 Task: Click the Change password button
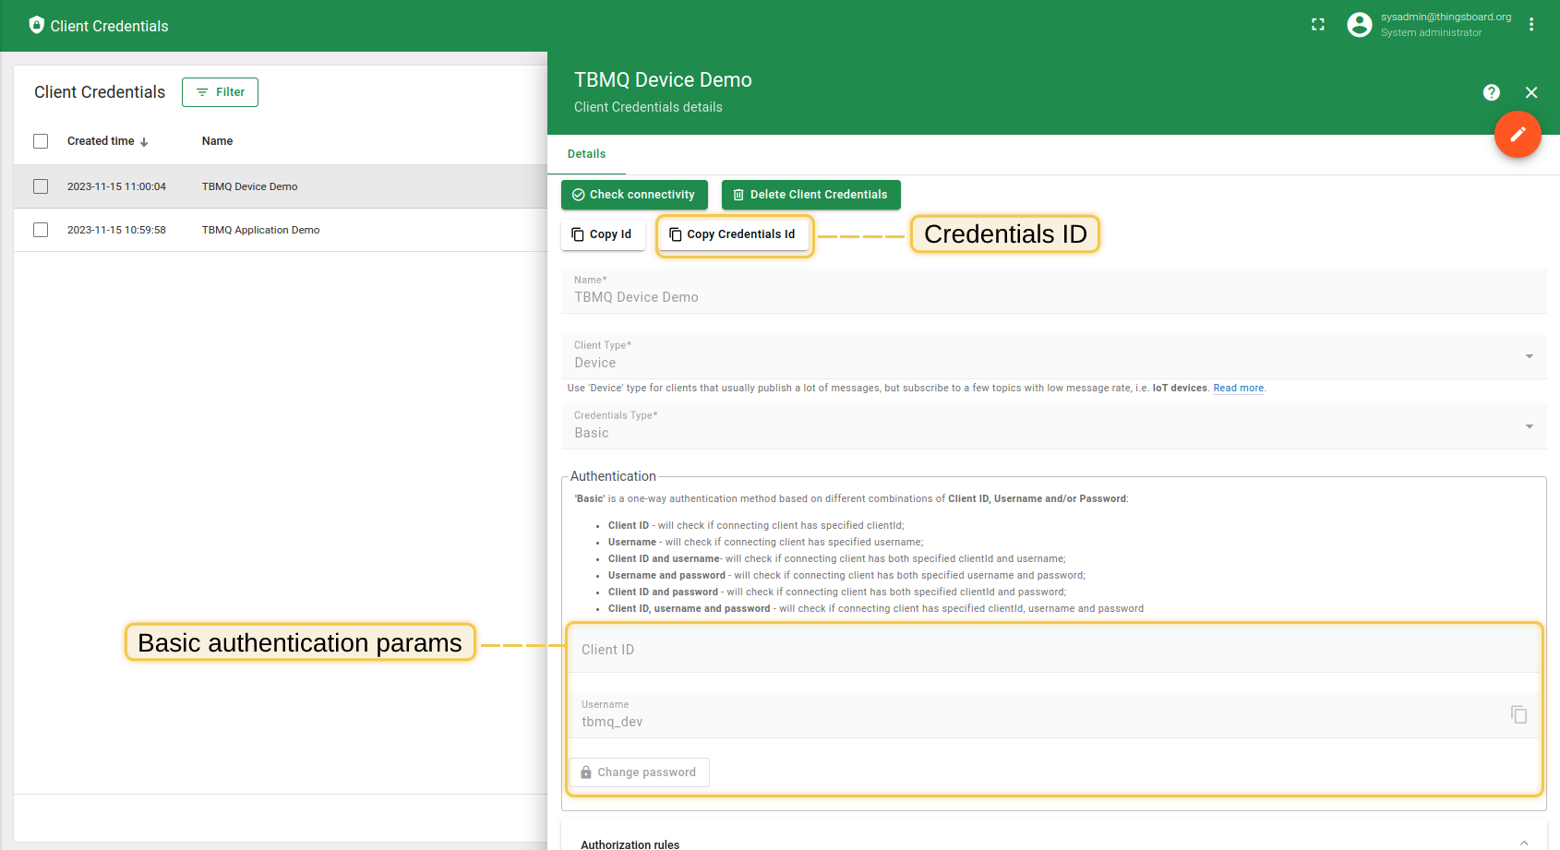tap(639, 772)
